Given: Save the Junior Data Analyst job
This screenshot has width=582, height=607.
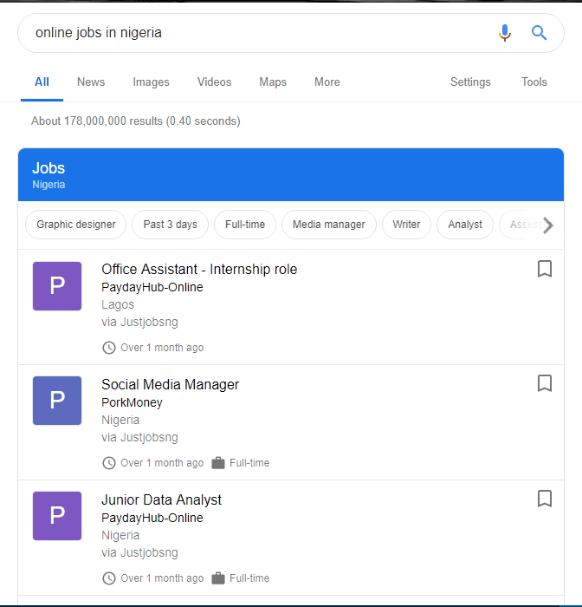Looking at the screenshot, I should (x=545, y=499).
